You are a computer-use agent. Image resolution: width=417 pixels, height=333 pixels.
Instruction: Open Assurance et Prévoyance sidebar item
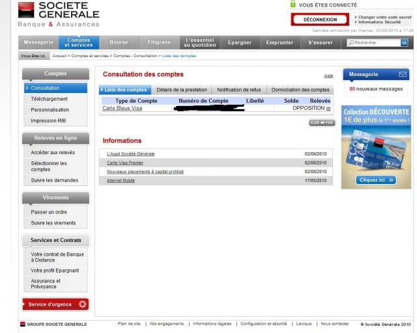(55, 284)
